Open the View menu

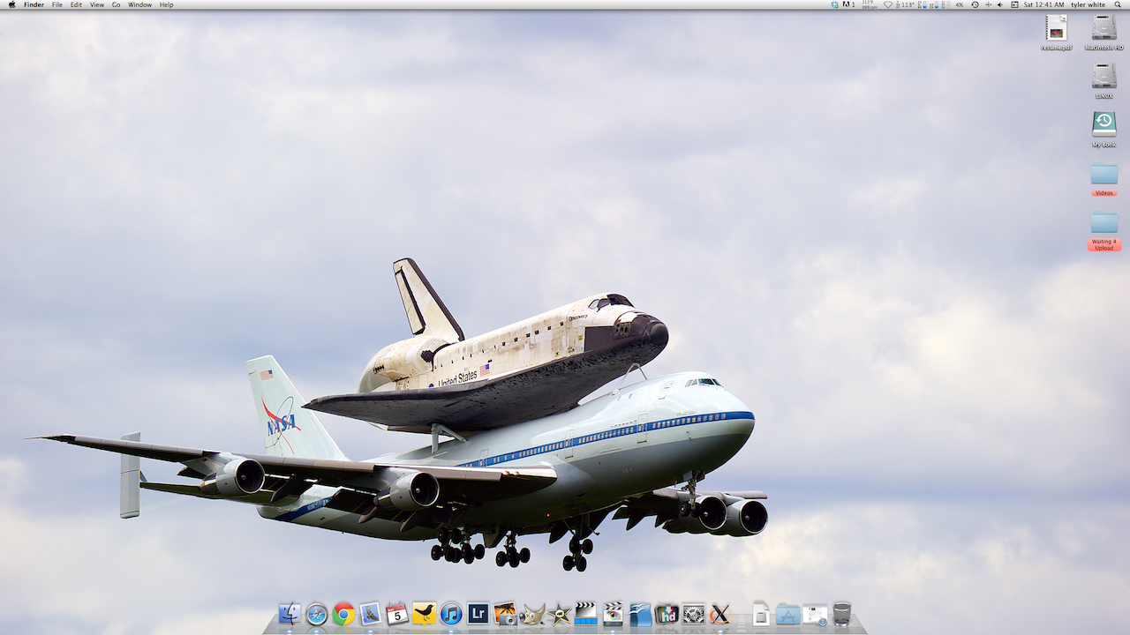pos(97,4)
